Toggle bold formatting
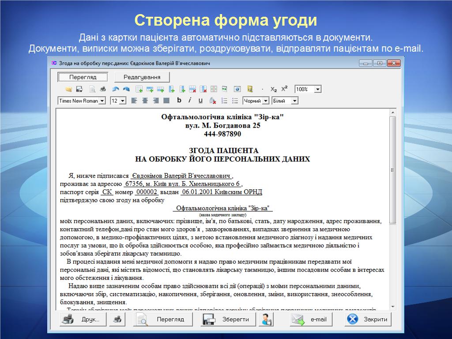The height and width of the screenshot is (339, 452). click(x=179, y=101)
